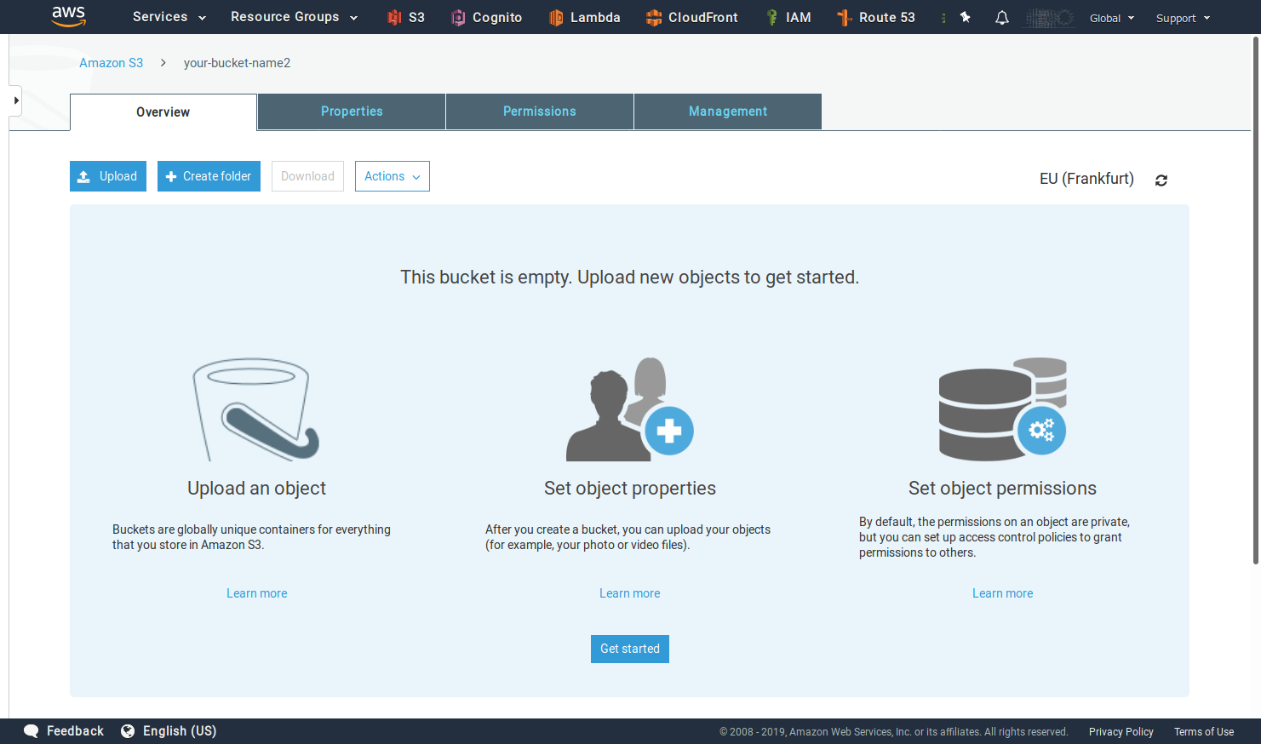Expand the Resource Groups menu
Screen dimensions: 1261x744
click(x=294, y=17)
